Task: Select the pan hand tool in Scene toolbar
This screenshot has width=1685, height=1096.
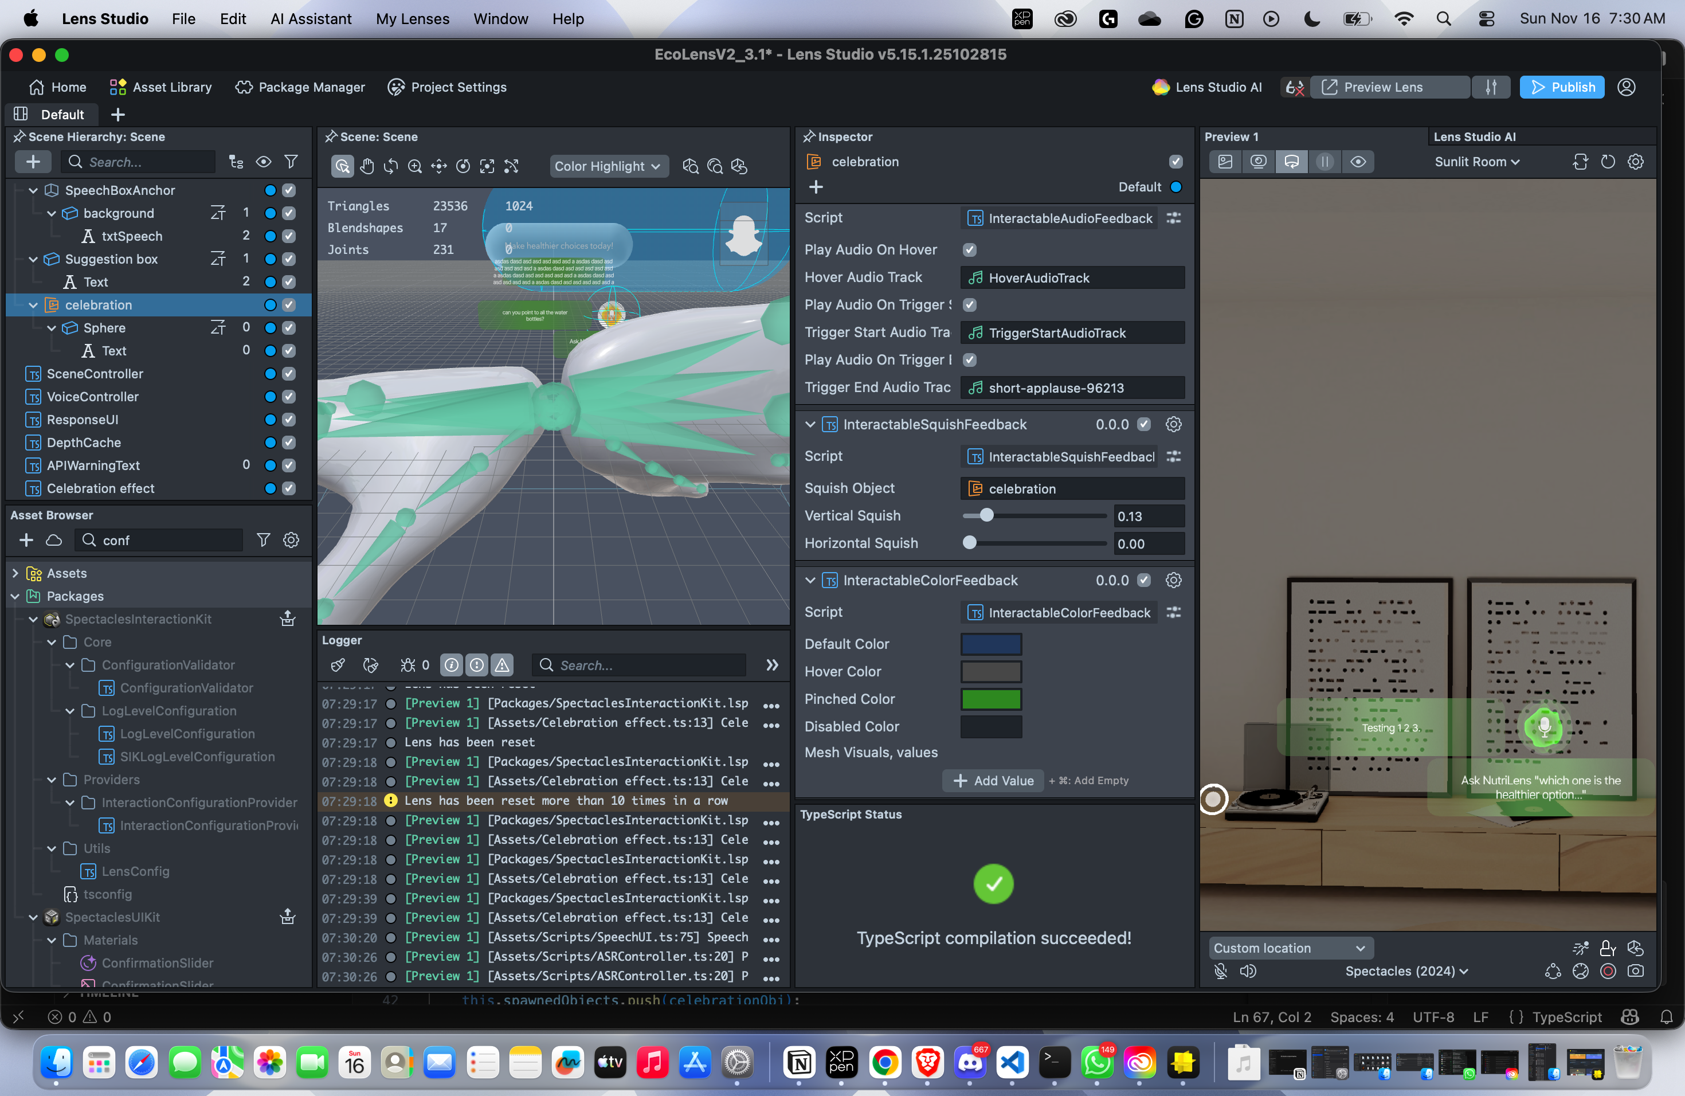Action: (366, 166)
